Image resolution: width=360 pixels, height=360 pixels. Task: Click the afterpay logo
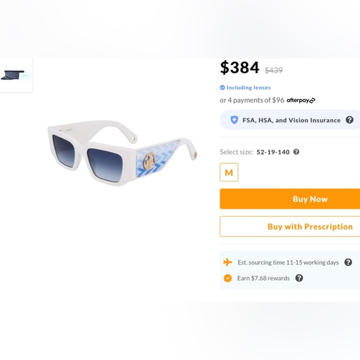(301, 101)
